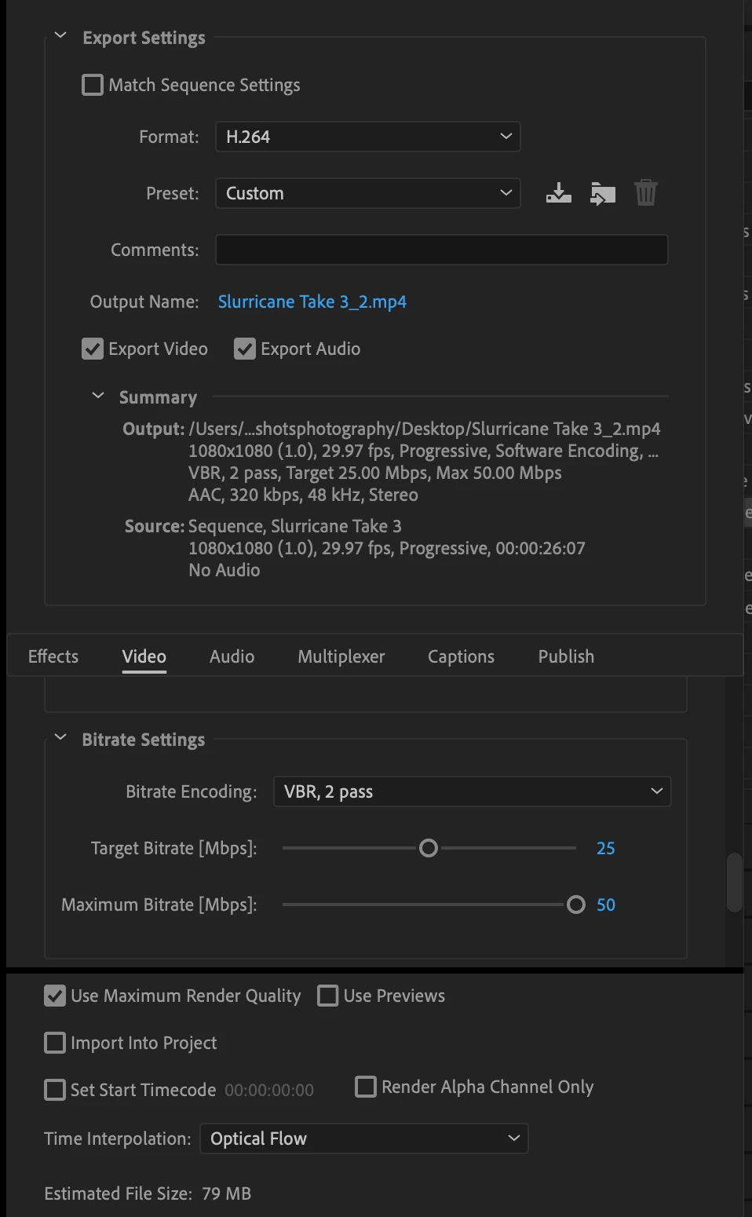Image resolution: width=752 pixels, height=1217 pixels.
Task: Collapse the Summary section
Action: [98, 396]
